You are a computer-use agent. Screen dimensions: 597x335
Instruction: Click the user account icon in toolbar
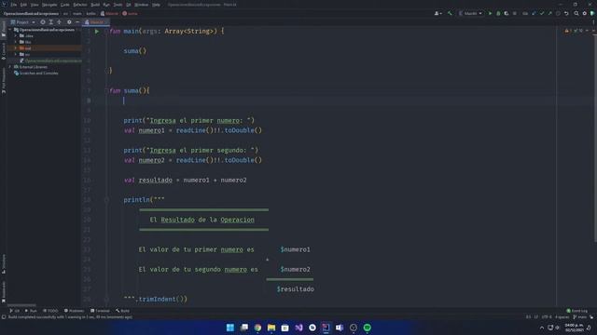tap(437, 13)
